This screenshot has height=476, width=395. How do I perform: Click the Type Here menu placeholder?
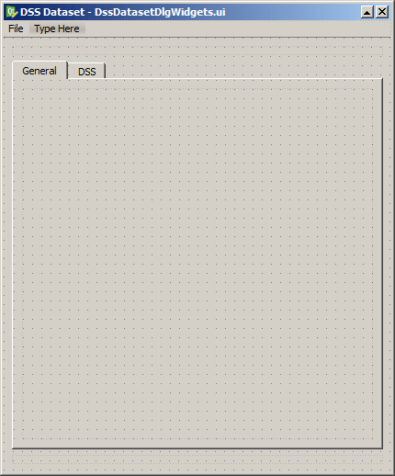pyautogui.click(x=57, y=28)
